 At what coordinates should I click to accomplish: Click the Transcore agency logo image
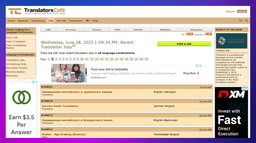tap(231, 41)
